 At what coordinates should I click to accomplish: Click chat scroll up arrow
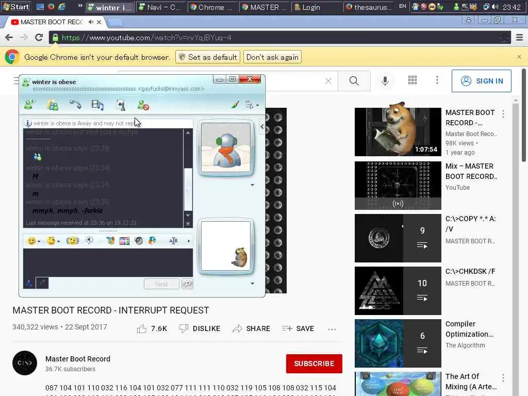(x=188, y=133)
